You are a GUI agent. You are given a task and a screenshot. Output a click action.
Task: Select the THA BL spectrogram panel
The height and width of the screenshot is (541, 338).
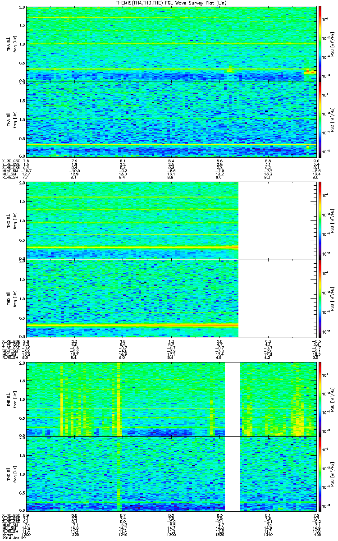171,44
